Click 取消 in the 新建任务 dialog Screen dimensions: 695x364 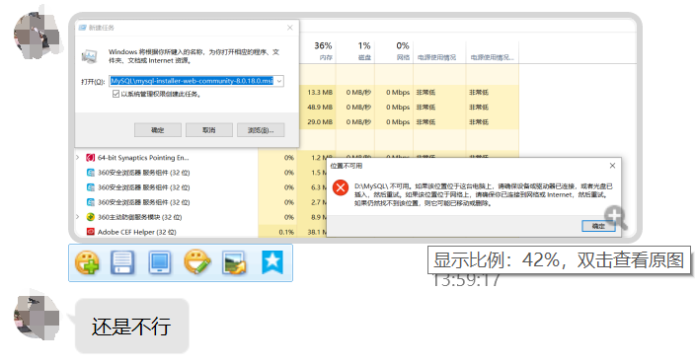209,130
